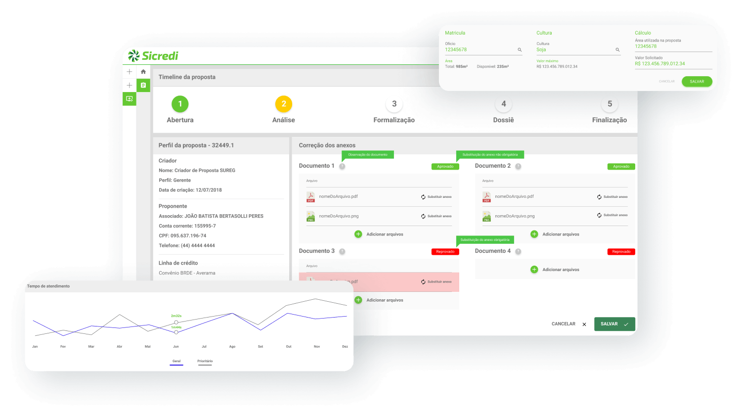The width and height of the screenshot is (742, 416).
Task: Click green plus icon in Documento 4
Action: coord(534,270)
